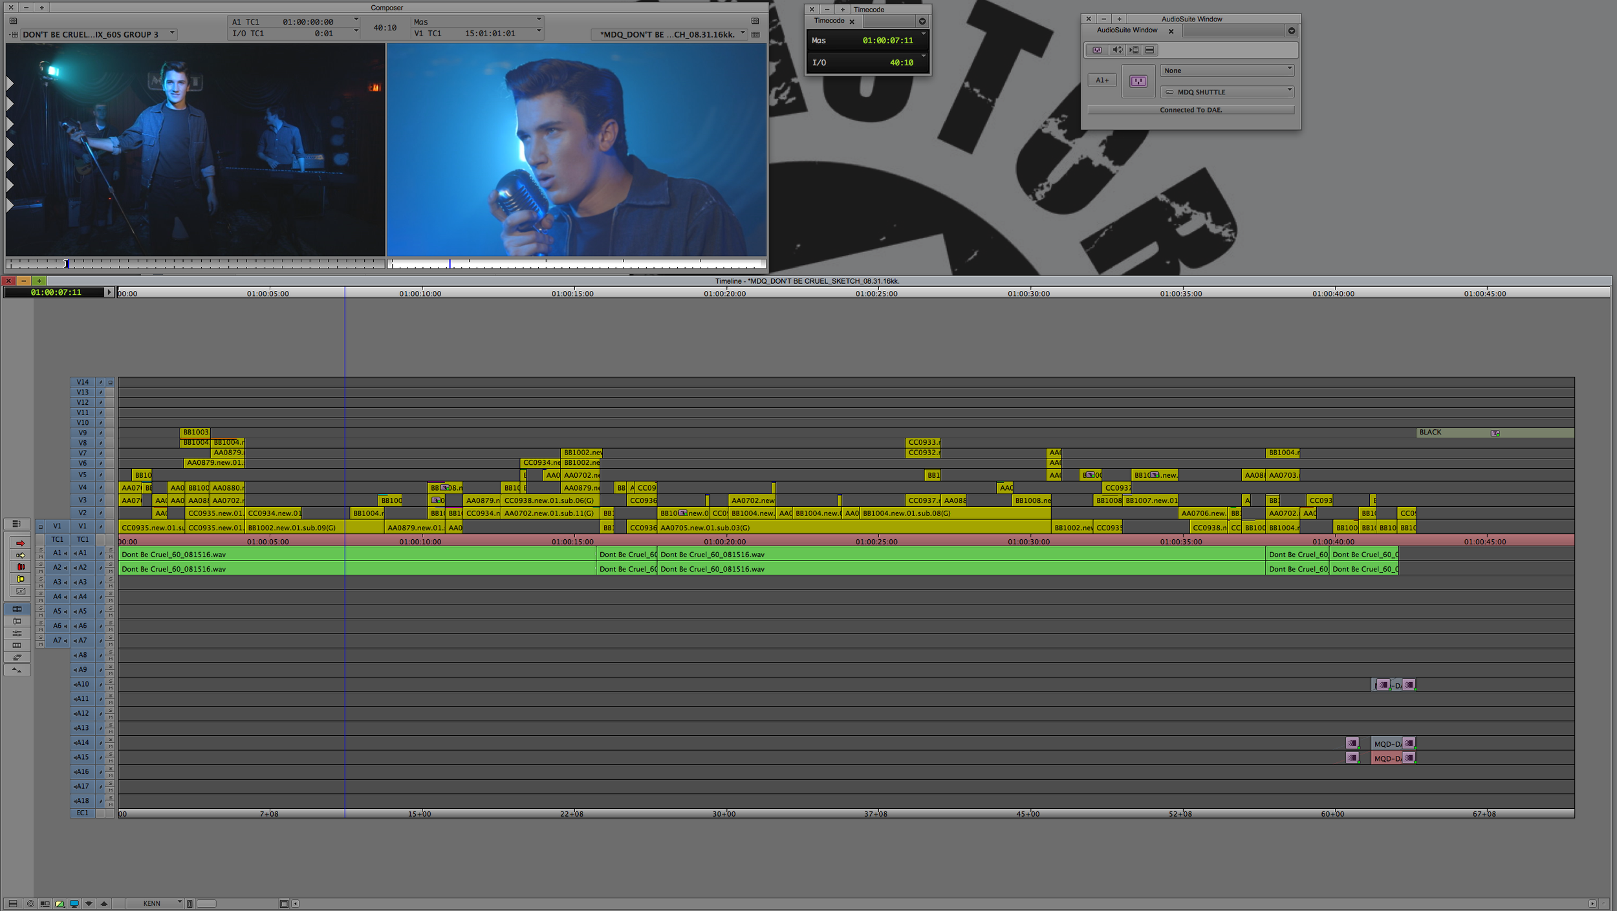Solo record track A2 with its S button
This screenshot has height=911, width=1617.
click(x=110, y=564)
